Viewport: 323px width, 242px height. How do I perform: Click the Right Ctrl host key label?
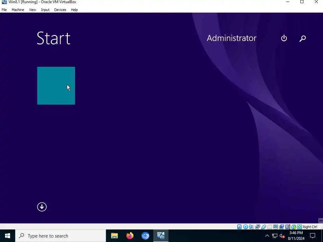310,227
